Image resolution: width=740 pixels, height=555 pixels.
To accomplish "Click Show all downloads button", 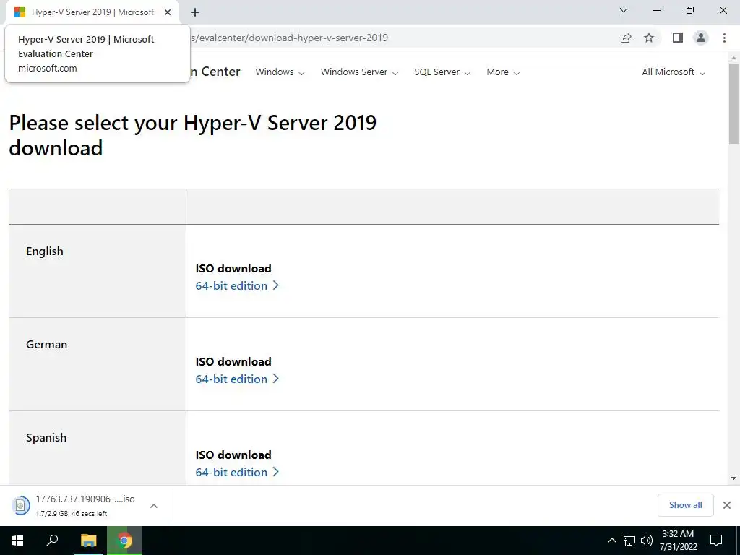I will pyautogui.click(x=685, y=505).
